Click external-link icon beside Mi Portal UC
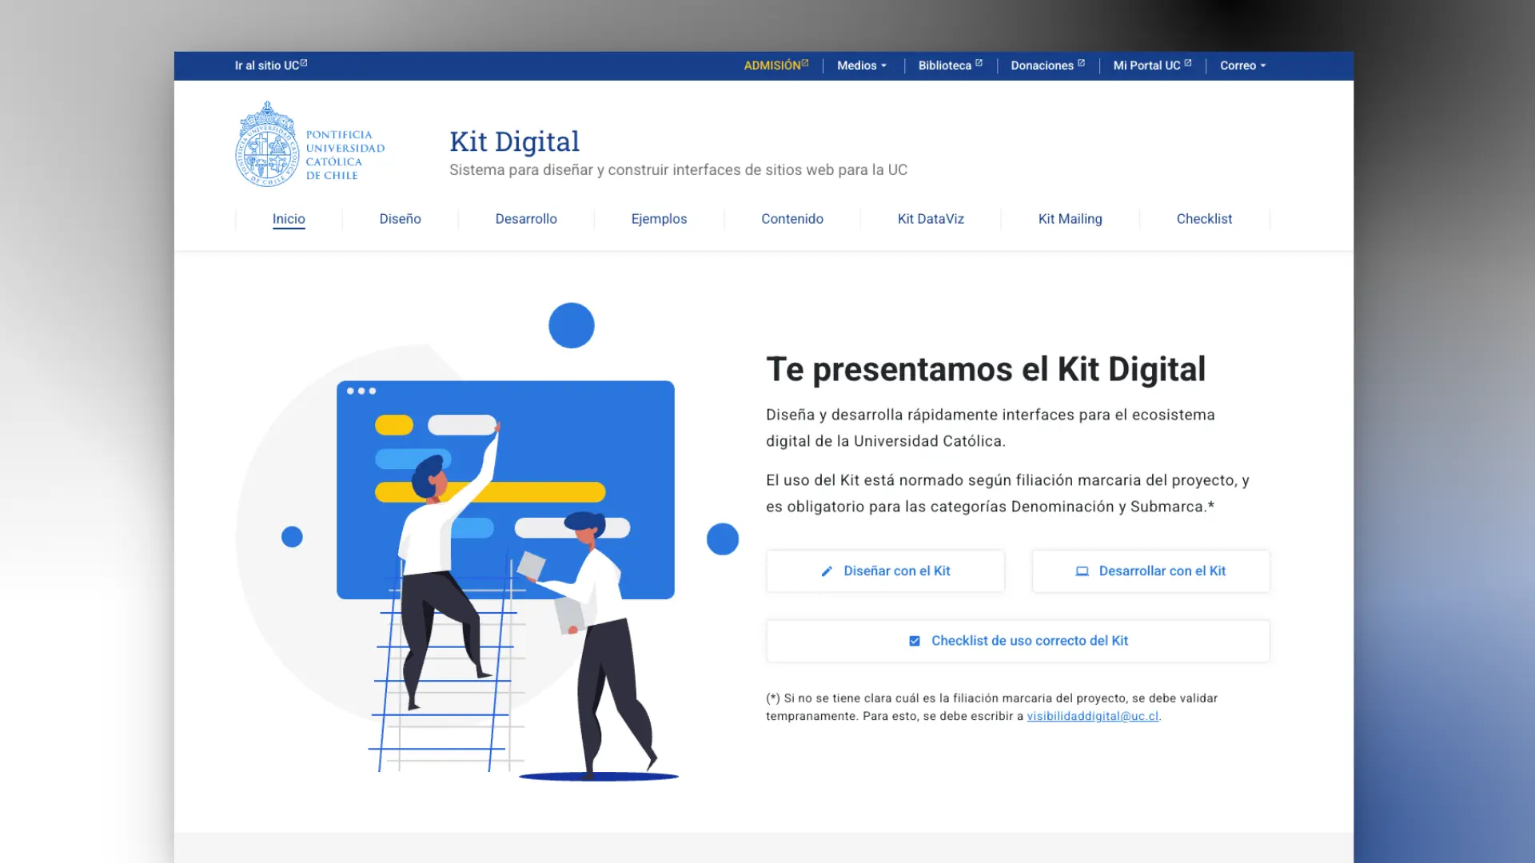The image size is (1535, 863). (x=1187, y=62)
